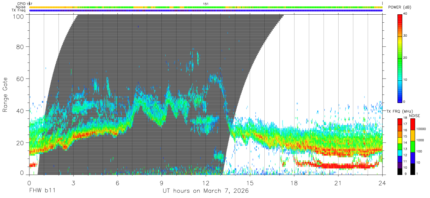The image size is (430, 198).
Task: Click the 'FHW b11' radar beam label
Action: [x=42, y=191]
